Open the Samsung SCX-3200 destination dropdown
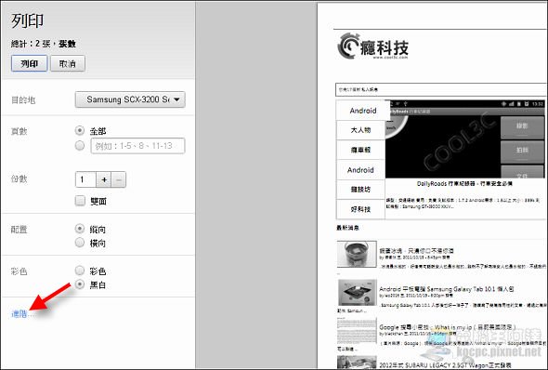 (x=130, y=99)
